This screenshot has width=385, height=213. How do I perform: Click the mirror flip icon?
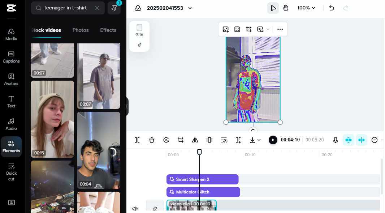(195, 140)
